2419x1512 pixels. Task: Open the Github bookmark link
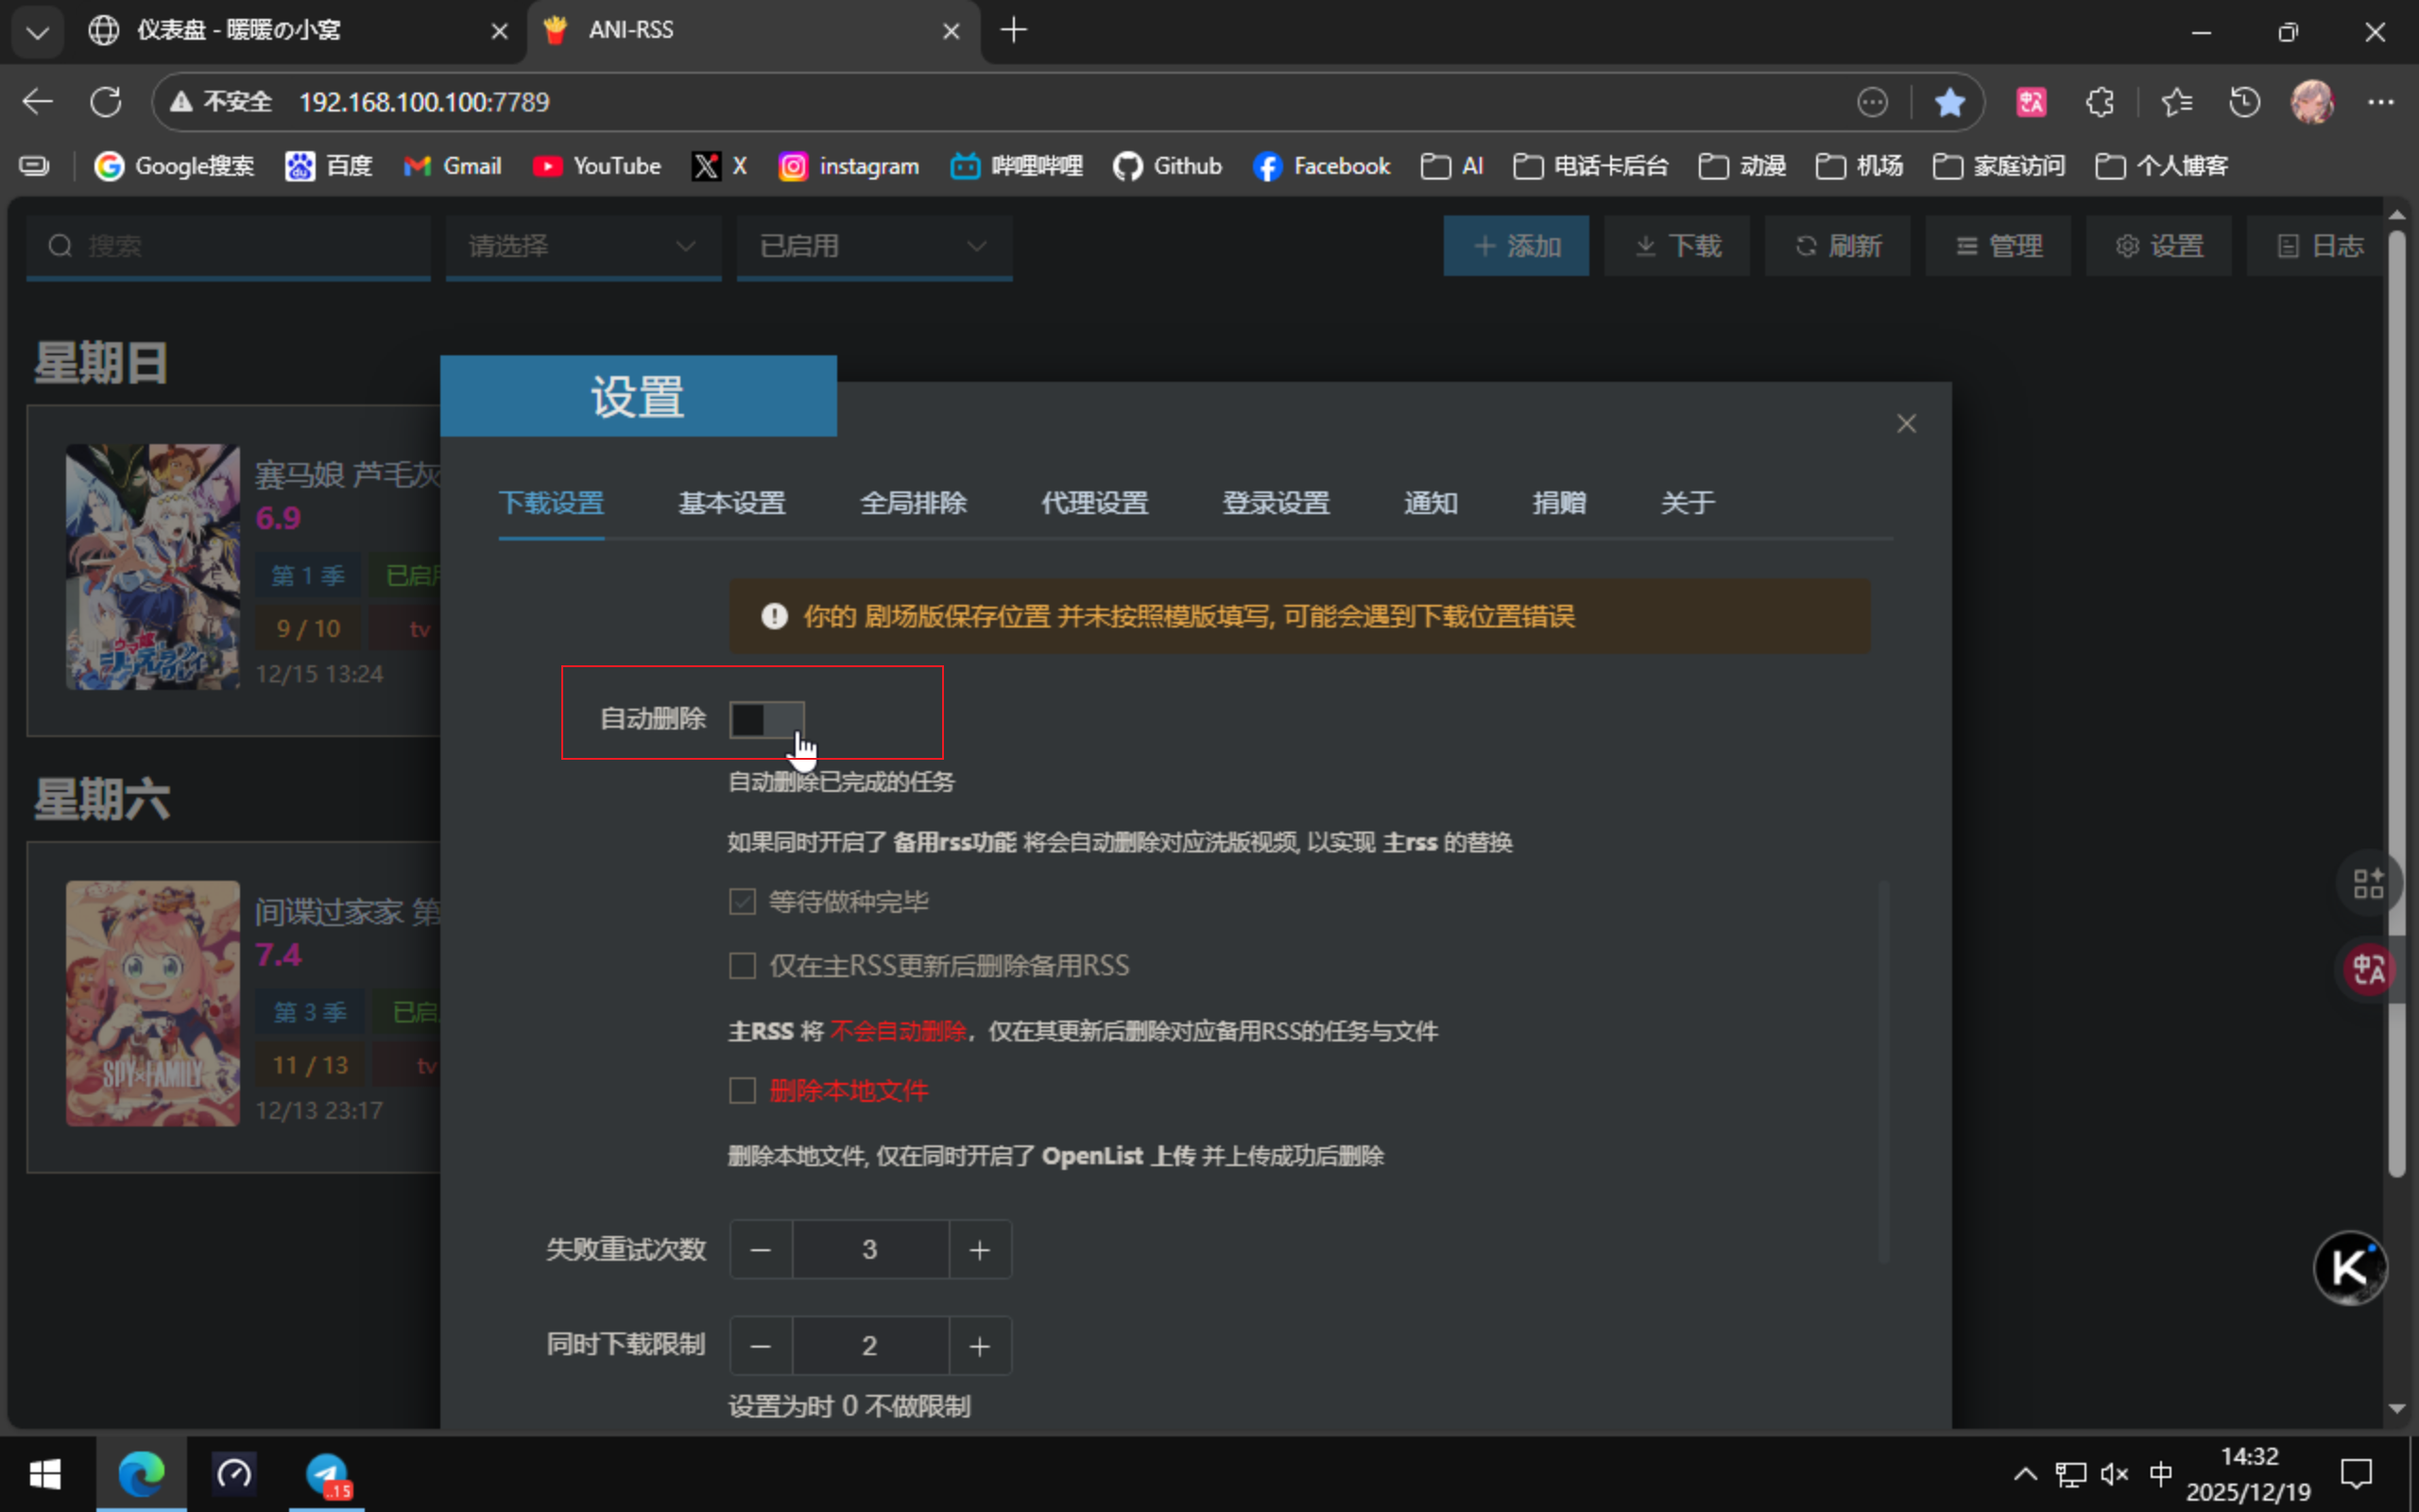1168,166
